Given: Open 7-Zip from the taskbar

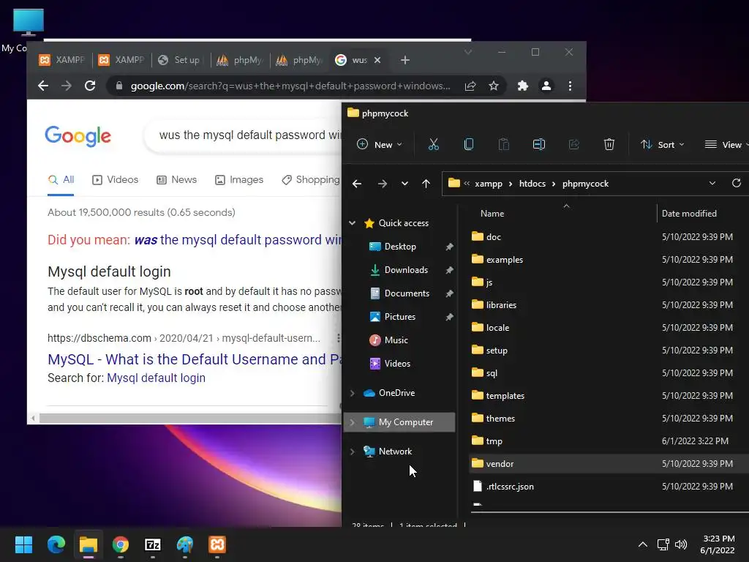Looking at the screenshot, I should (x=153, y=544).
